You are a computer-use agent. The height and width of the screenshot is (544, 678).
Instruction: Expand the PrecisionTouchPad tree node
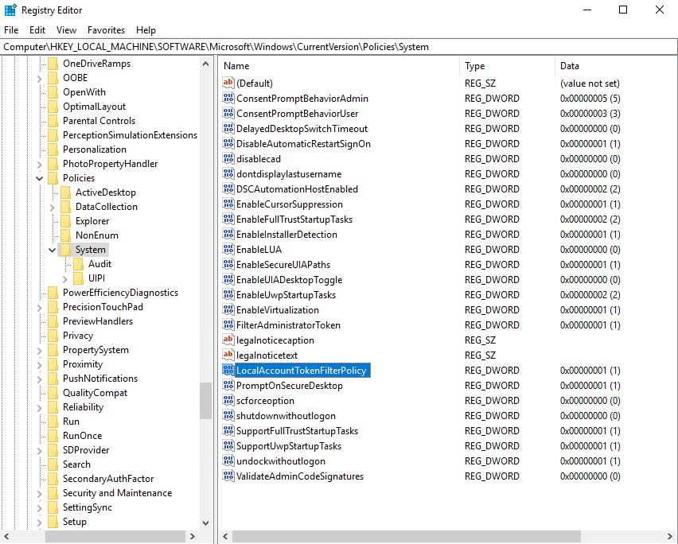[39, 308]
